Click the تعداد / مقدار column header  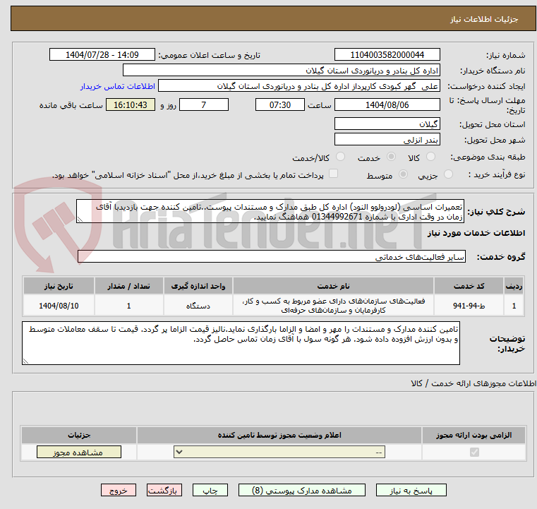coord(128,286)
